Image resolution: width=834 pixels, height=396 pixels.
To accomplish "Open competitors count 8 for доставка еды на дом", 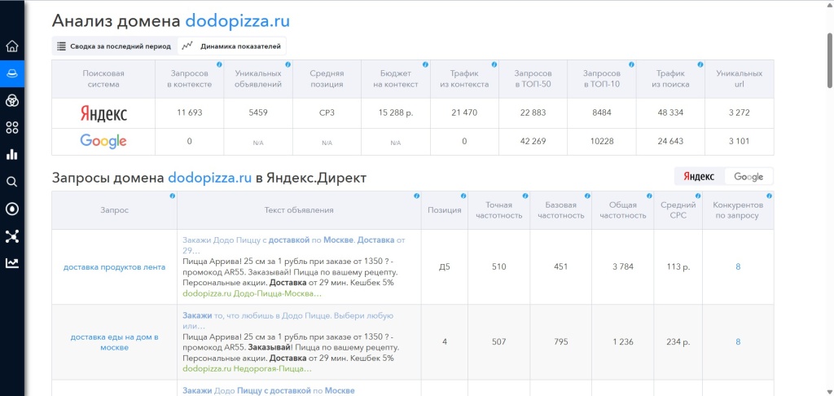I will coord(738,342).
